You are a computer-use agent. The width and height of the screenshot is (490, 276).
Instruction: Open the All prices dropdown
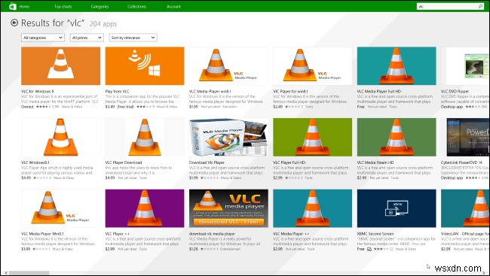click(87, 38)
